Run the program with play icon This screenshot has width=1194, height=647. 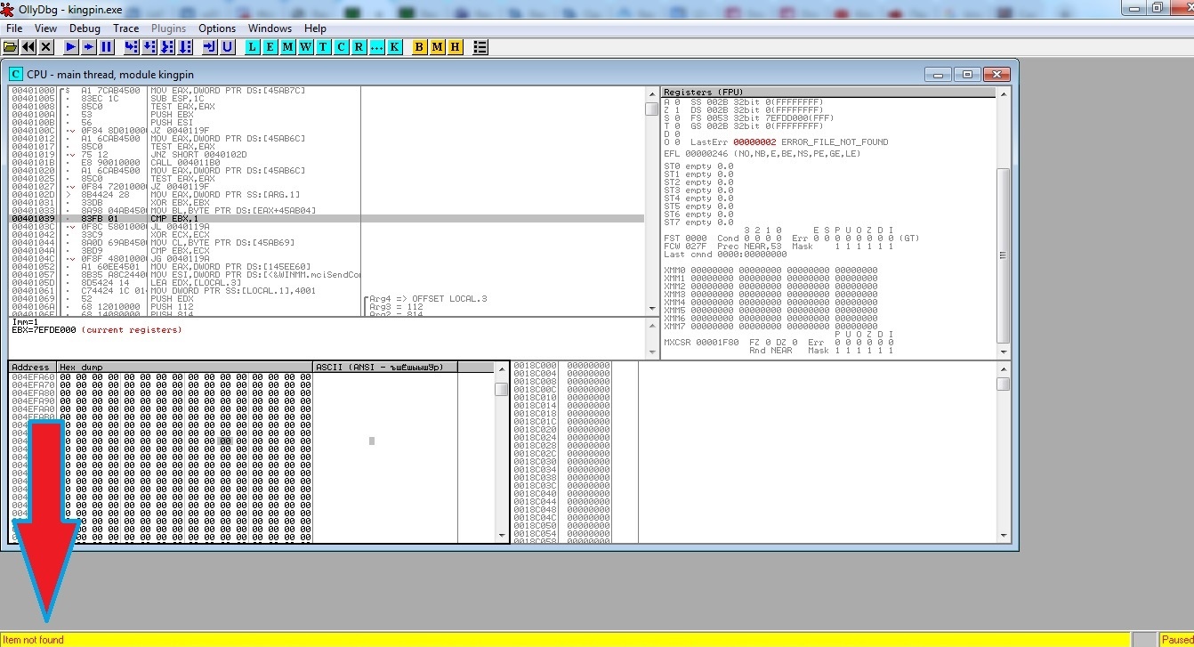click(70, 46)
